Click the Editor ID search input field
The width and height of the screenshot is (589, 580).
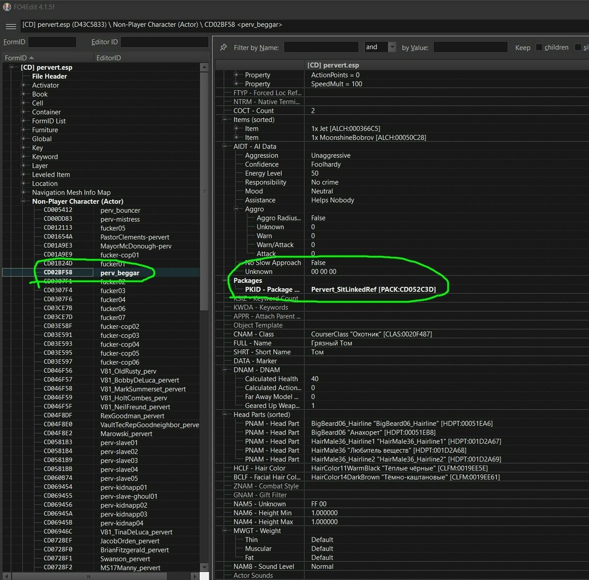tap(164, 42)
